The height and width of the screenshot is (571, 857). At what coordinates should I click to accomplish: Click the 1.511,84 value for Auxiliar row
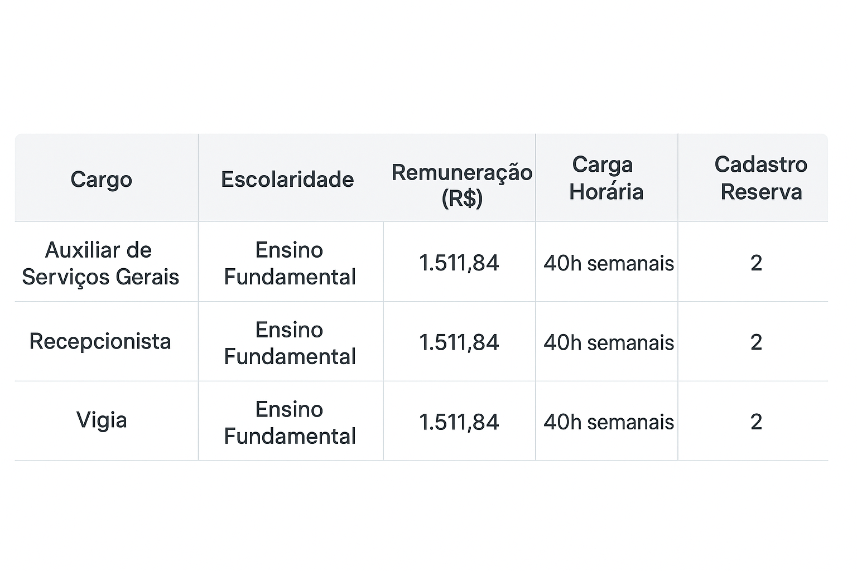click(459, 263)
